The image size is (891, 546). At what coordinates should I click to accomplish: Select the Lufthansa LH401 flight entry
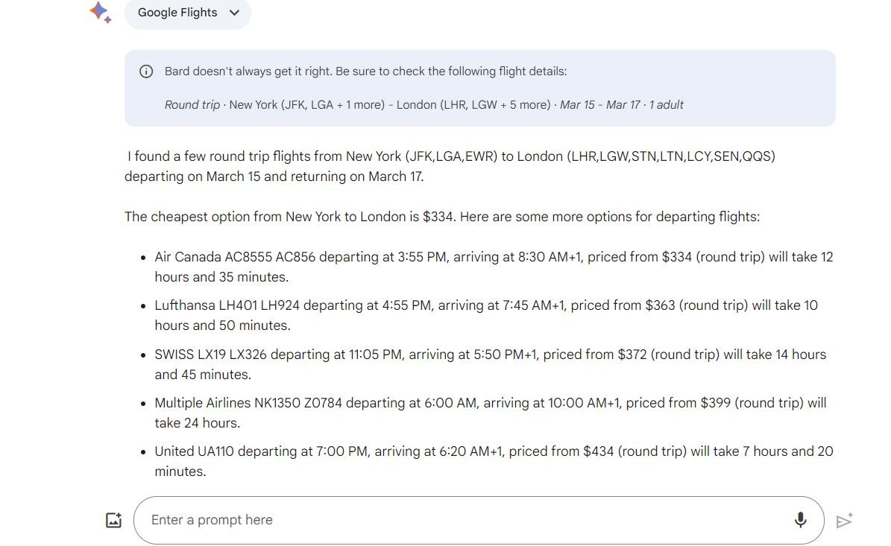click(x=486, y=315)
